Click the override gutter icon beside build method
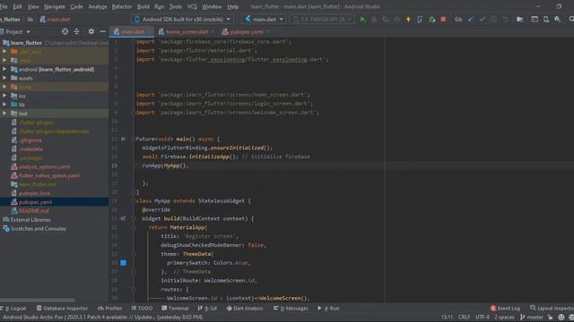 [123, 218]
